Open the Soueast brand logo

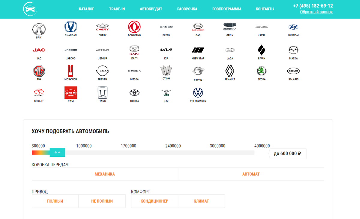tap(39, 92)
